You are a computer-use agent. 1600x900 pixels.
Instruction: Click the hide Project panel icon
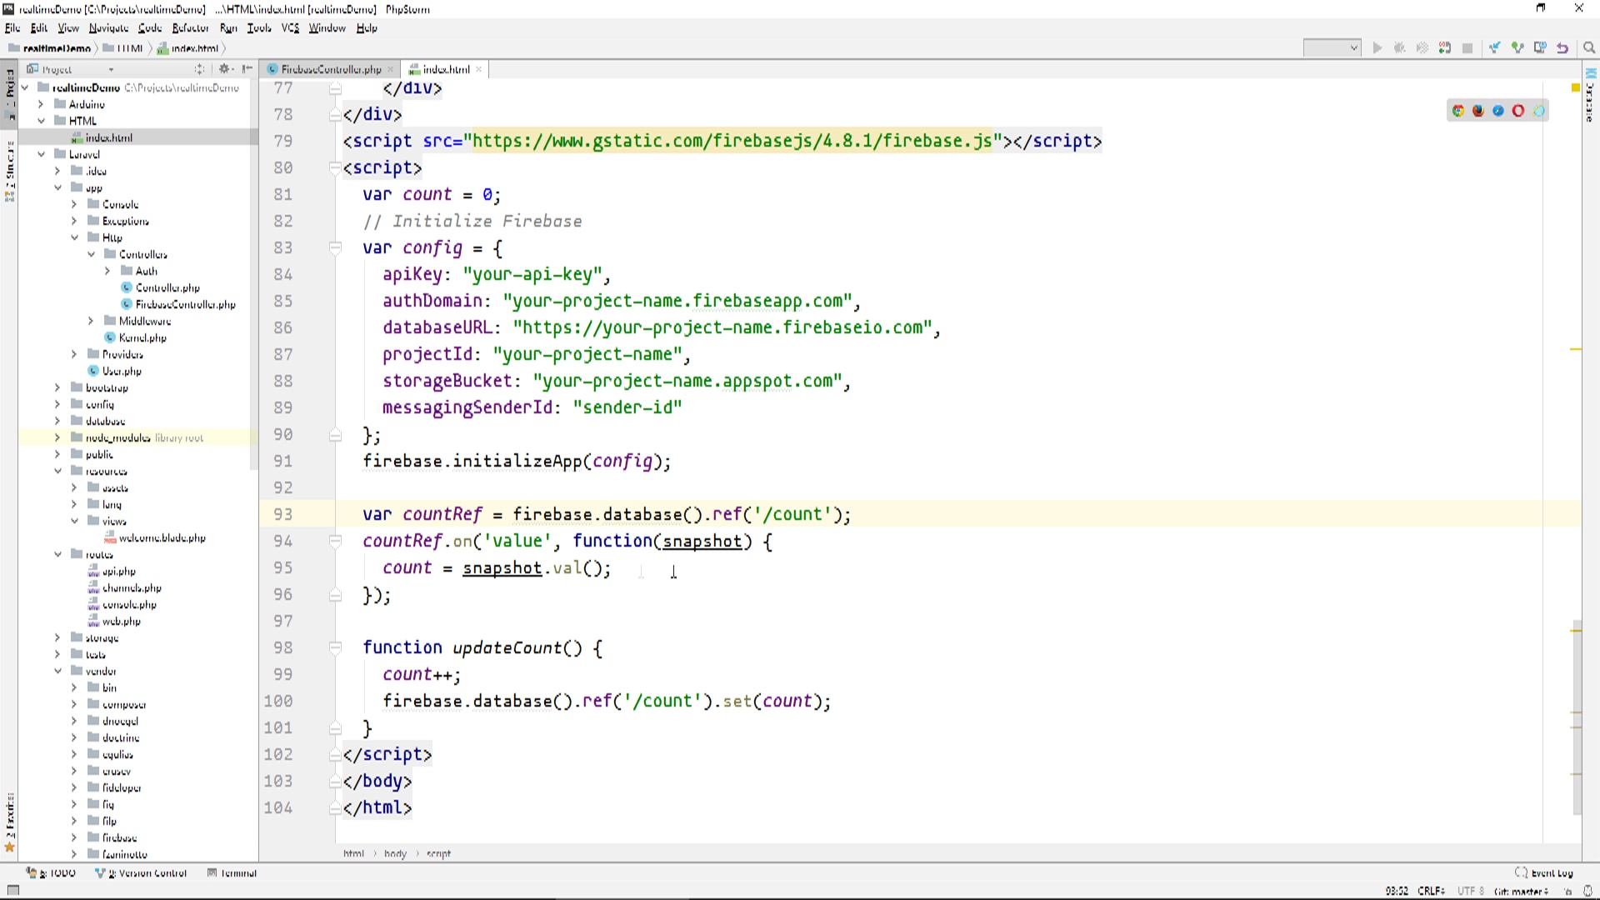click(247, 69)
